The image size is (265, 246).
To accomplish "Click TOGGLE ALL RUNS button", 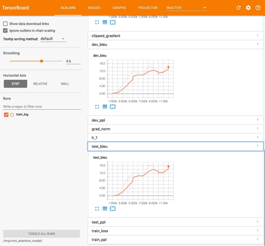I will coord(41,234).
